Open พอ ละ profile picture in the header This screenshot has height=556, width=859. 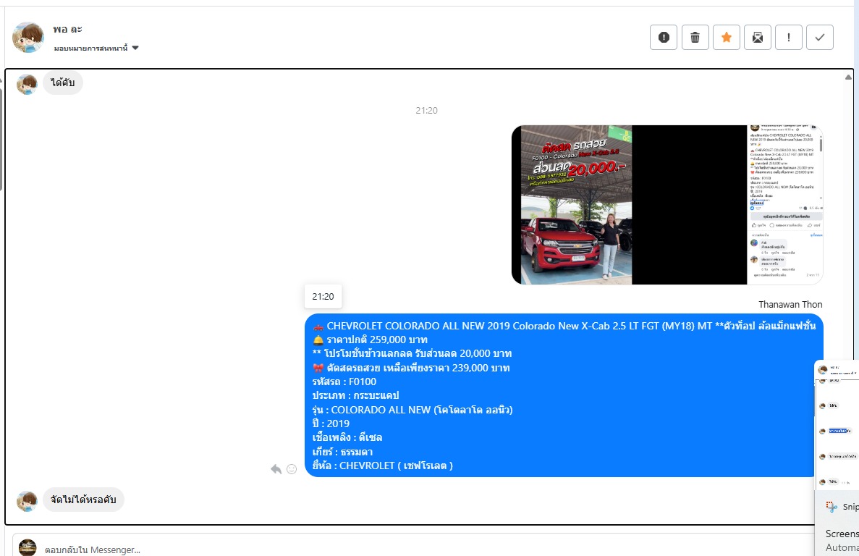point(28,37)
